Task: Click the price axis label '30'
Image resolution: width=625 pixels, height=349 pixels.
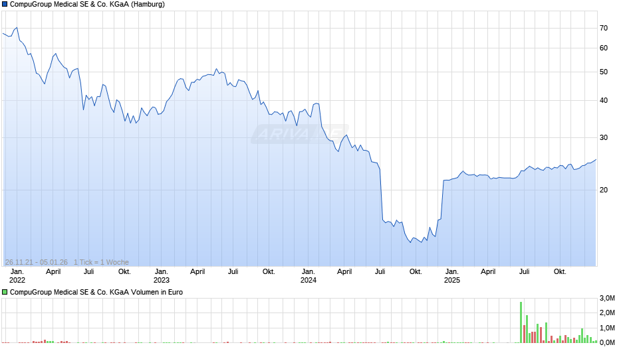Action: click(604, 137)
